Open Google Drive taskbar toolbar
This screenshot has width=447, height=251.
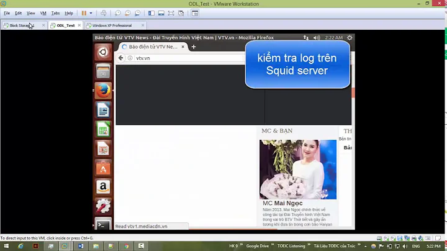[x=258, y=246]
